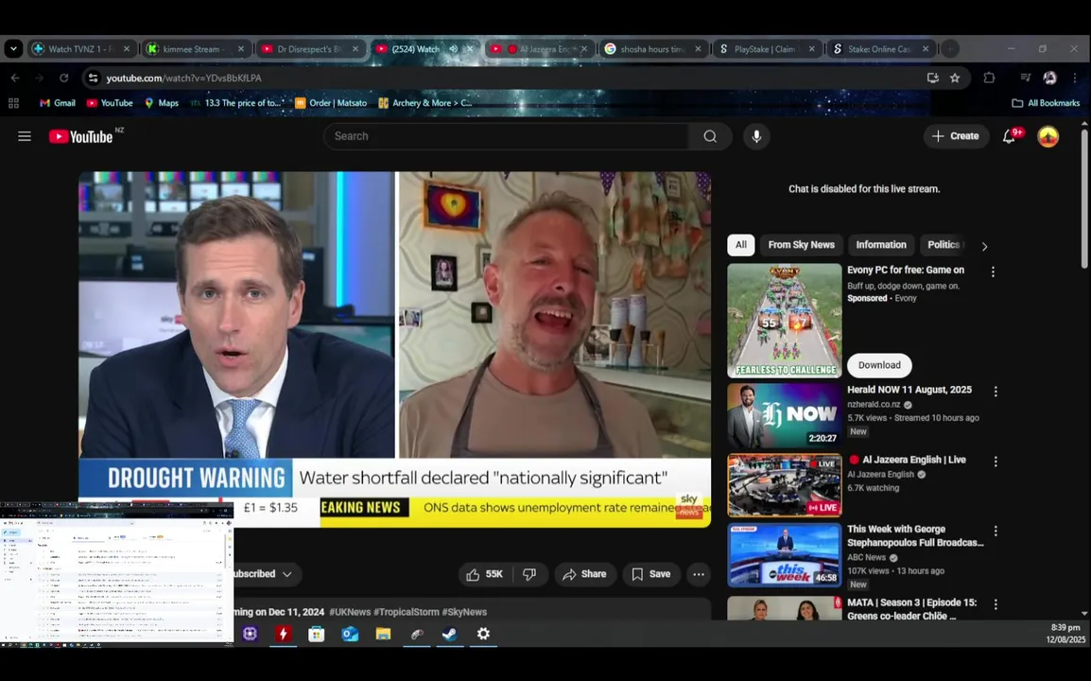Click the address bar URL
Viewport: 1091px width, 681px height.
(x=183, y=78)
